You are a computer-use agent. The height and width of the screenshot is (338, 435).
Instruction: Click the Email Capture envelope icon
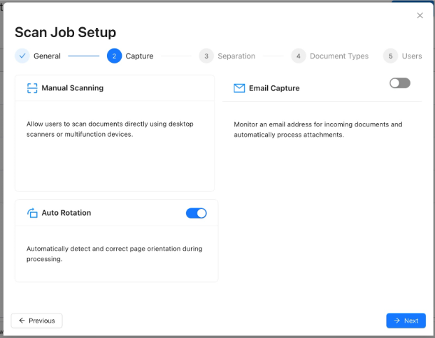coord(239,88)
